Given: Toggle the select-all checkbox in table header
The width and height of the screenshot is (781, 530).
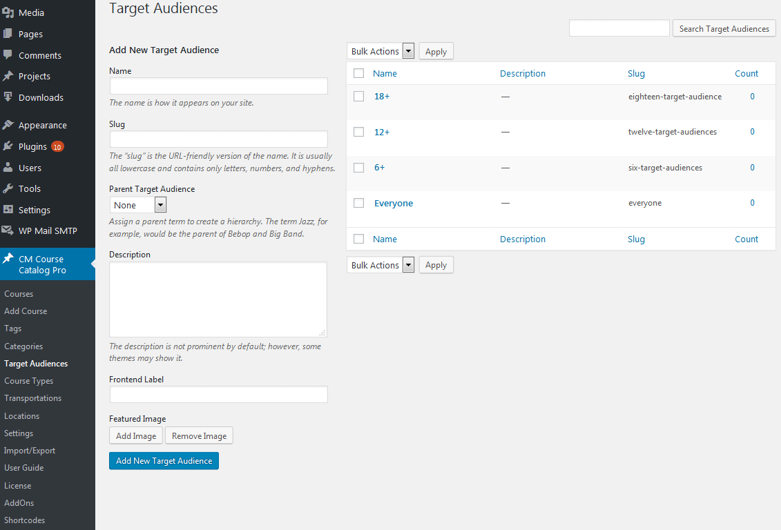Looking at the screenshot, I should click(358, 73).
